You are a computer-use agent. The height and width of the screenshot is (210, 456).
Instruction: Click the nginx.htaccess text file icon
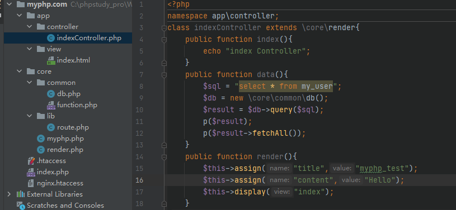31,183
